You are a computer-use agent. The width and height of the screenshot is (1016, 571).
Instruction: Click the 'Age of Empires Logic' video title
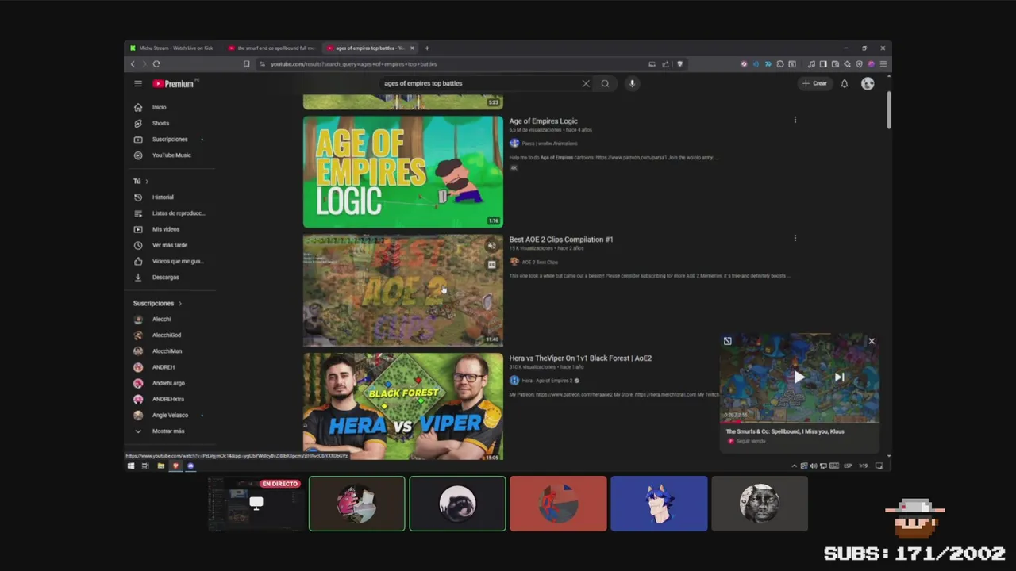click(x=543, y=121)
